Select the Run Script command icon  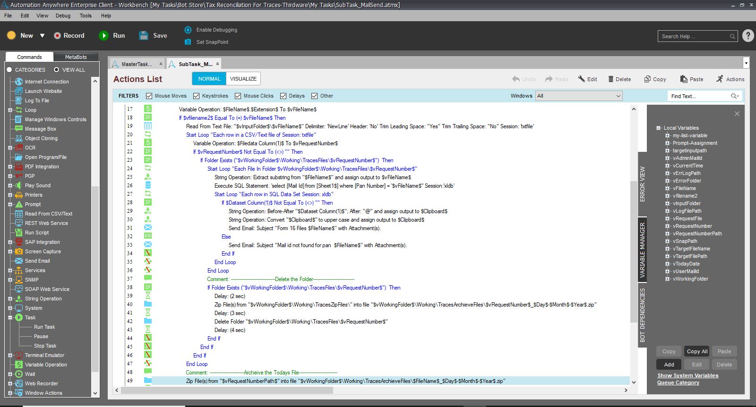(19, 233)
